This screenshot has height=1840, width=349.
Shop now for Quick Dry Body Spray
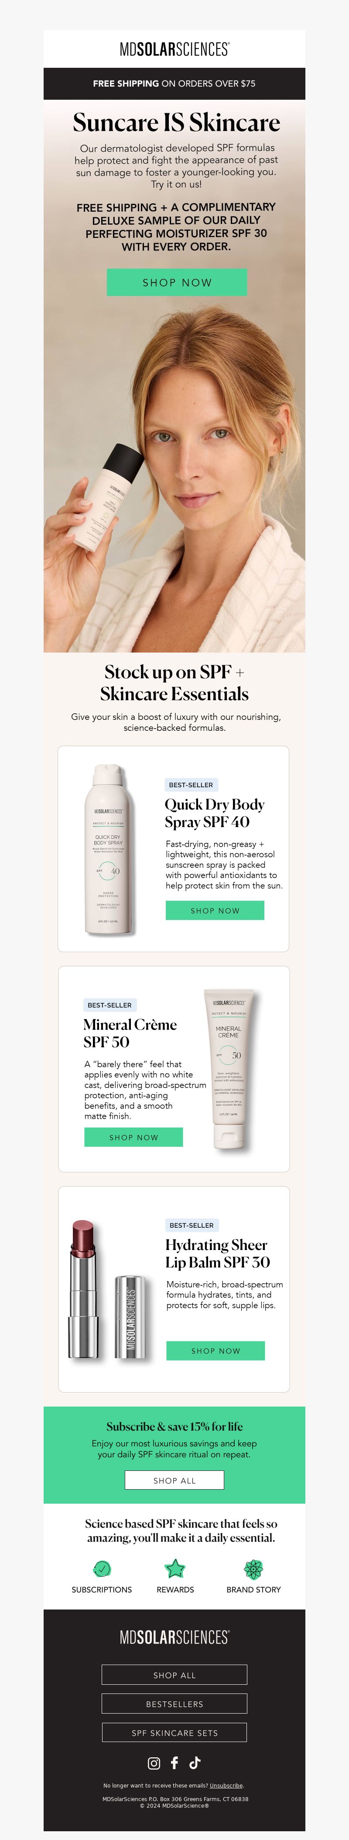coord(215,910)
